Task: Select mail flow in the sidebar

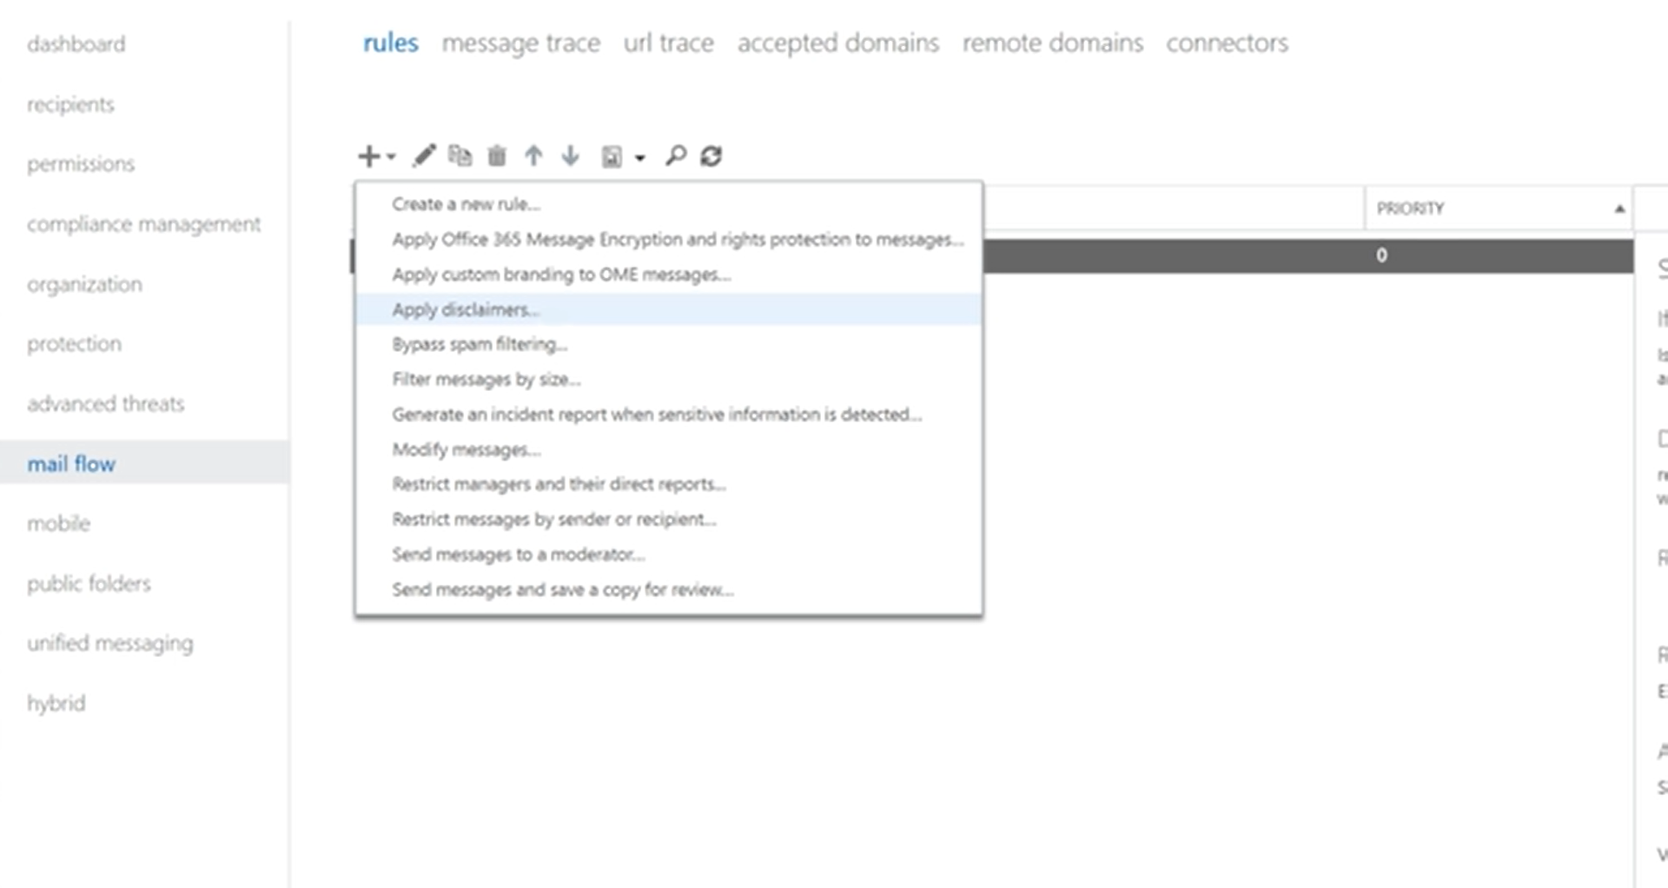Action: (71, 463)
